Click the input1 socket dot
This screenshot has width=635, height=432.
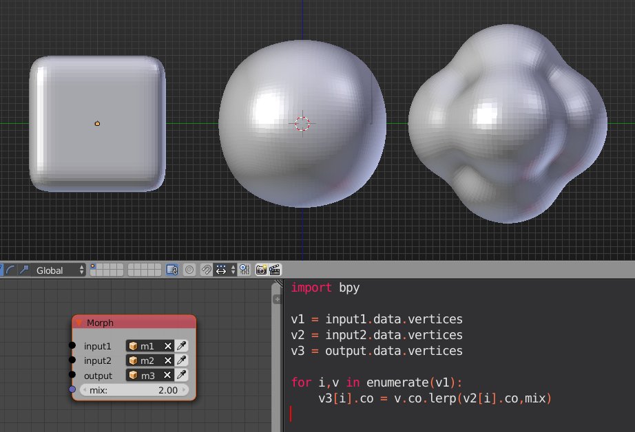pyautogui.click(x=72, y=345)
